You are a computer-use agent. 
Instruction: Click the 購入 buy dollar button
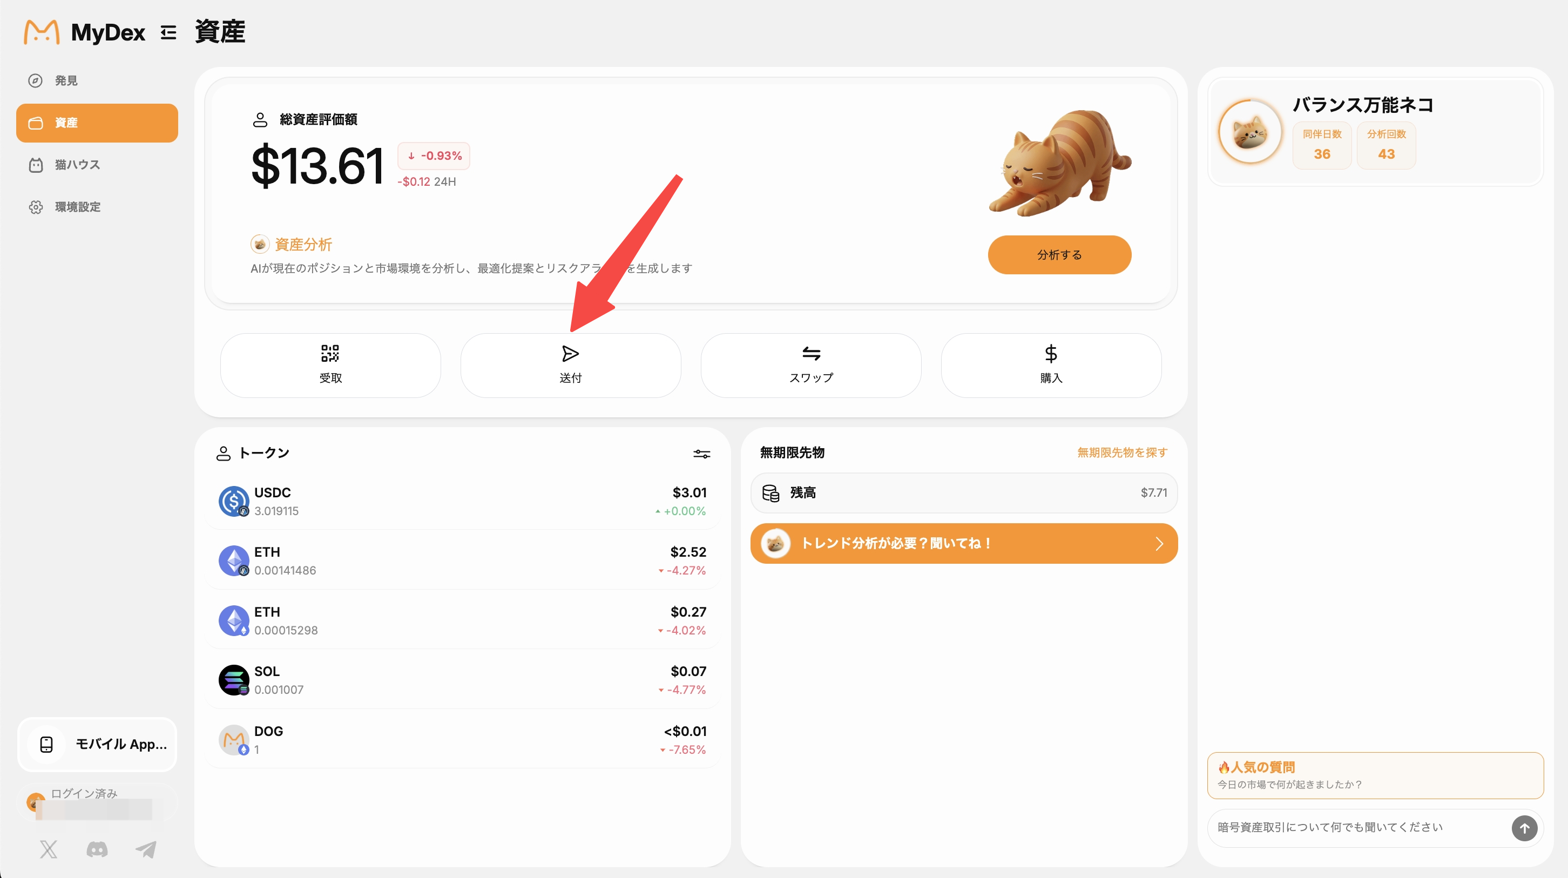(x=1051, y=366)
